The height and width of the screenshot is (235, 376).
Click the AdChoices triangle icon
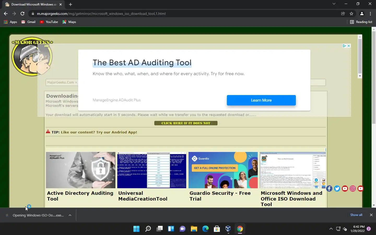click(344, 46)
